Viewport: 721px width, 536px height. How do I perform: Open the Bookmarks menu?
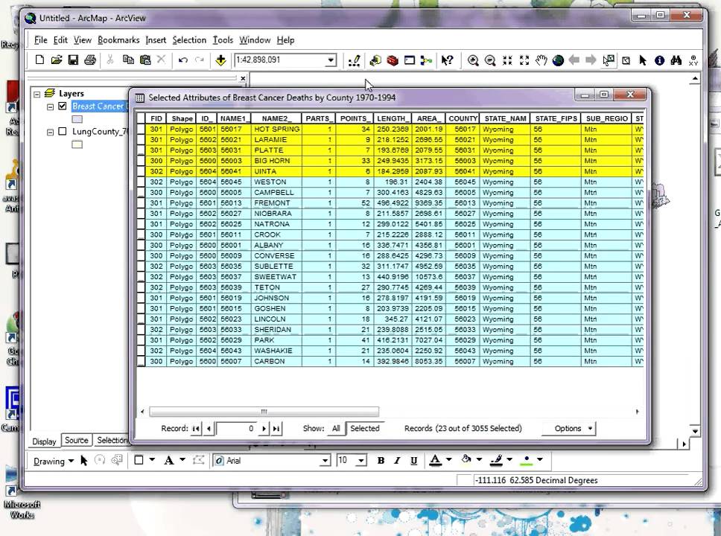118,40
